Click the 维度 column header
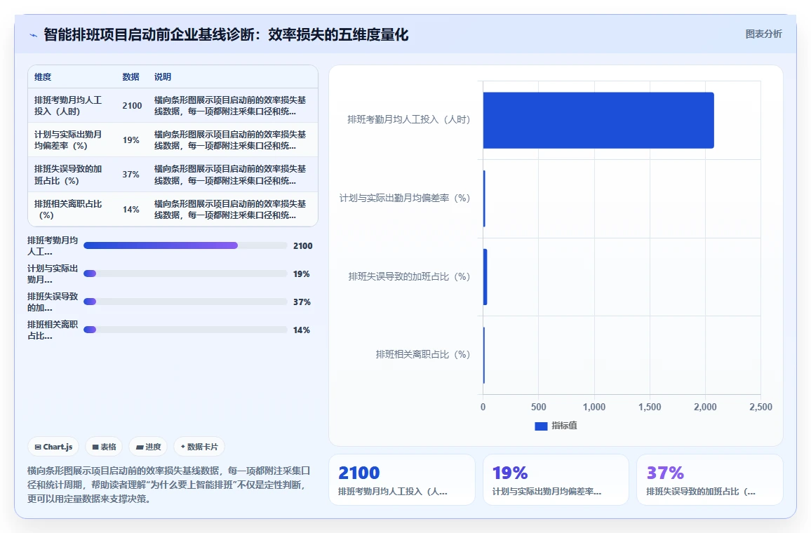The height and width of the screenshot is (533, 811). pyautogui.click(x=43, y=77)
